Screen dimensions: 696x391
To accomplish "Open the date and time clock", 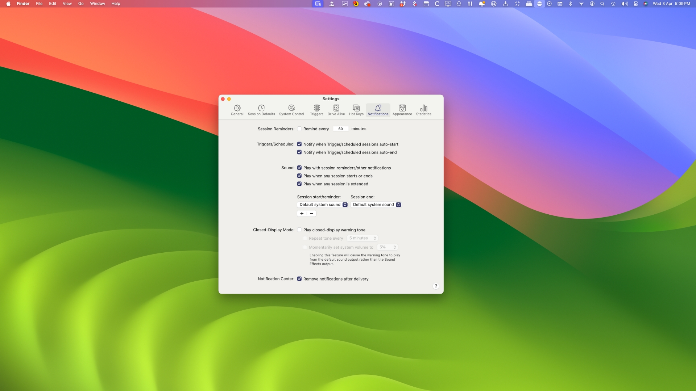I will point(671,4).
